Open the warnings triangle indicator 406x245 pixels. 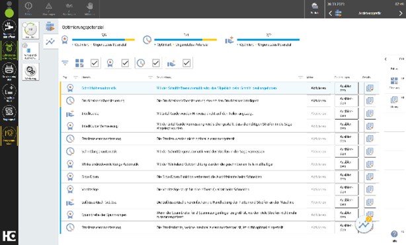(x=49, y=6)
